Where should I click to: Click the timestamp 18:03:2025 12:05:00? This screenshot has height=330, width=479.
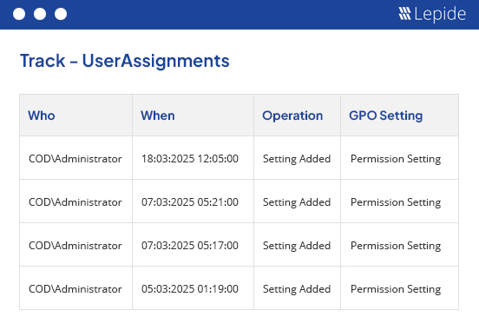coord(190,159)
